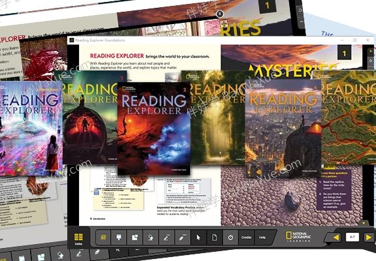This screenshot has height=261, width=376.
Task: Open the Units menu icon
Action: coord(78,239)
